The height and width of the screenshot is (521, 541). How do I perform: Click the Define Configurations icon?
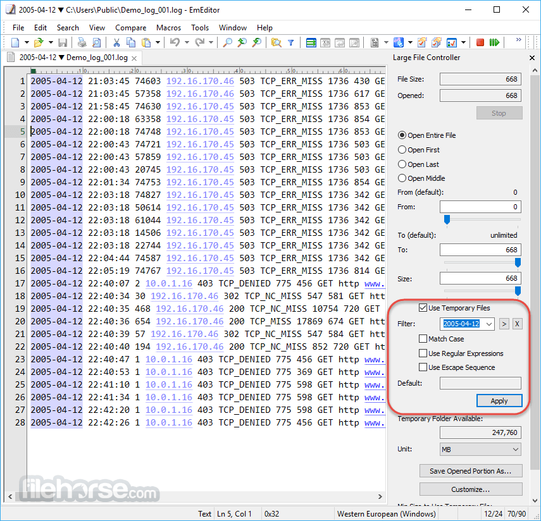(422, 42)
